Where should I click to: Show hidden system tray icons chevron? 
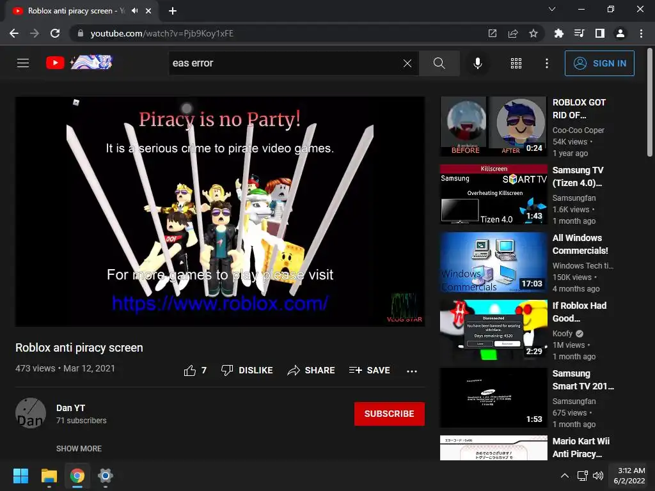coord(564,476)
